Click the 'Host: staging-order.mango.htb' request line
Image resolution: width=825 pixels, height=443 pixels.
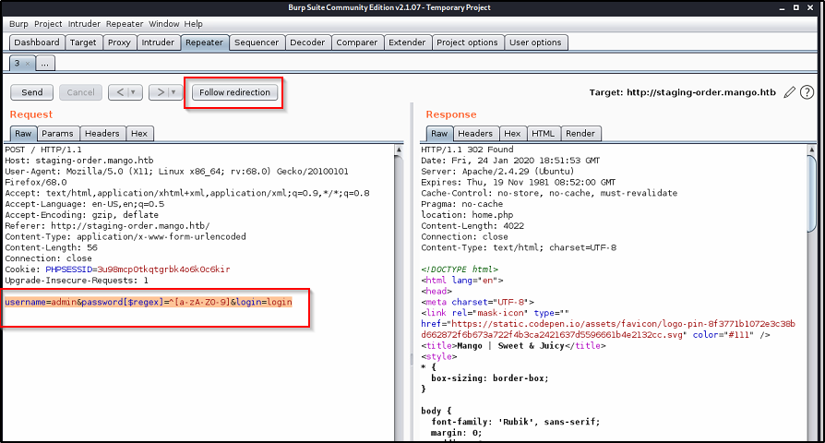pos(79,161)
